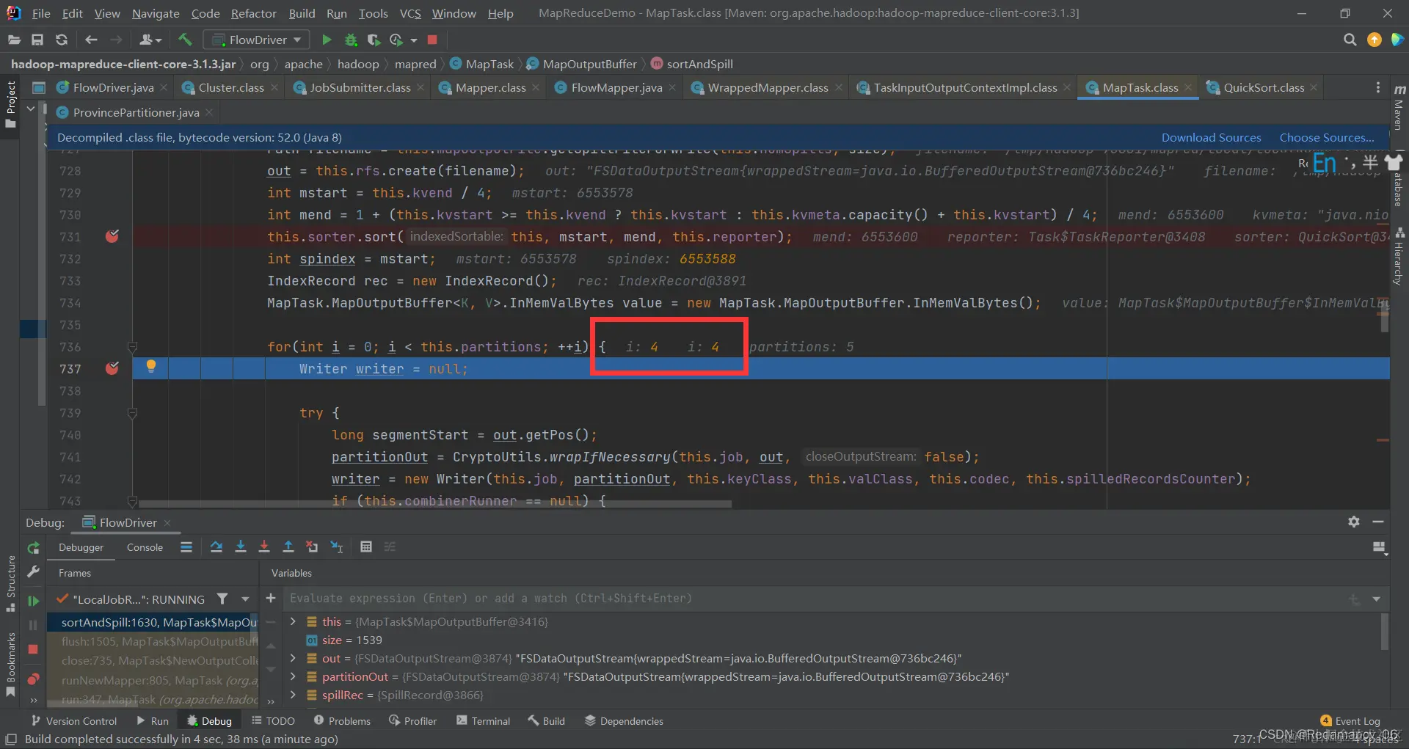Expand the 'partitionOut' variable node
Screen dimensions: 1409x749
[293, 676]
